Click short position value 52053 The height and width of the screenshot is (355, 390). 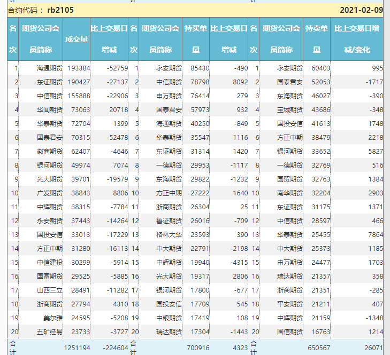(321, 82)
